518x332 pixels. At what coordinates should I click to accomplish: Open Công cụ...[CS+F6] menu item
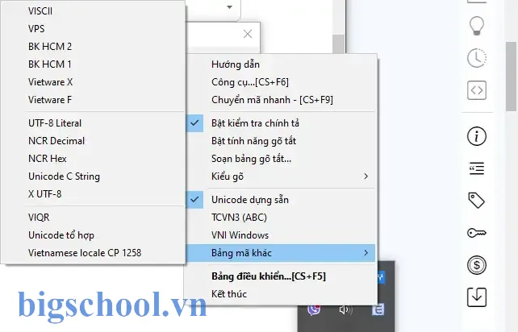point(281,82)
